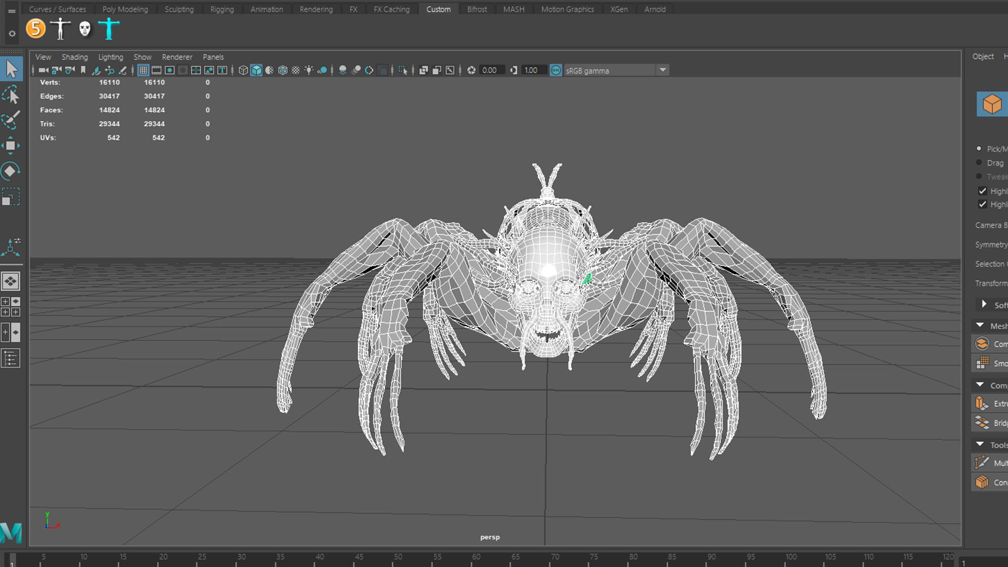The image size is (1008, 567).
Task: Click the Grease Pencil icon
Action: [x=122, y=70]
